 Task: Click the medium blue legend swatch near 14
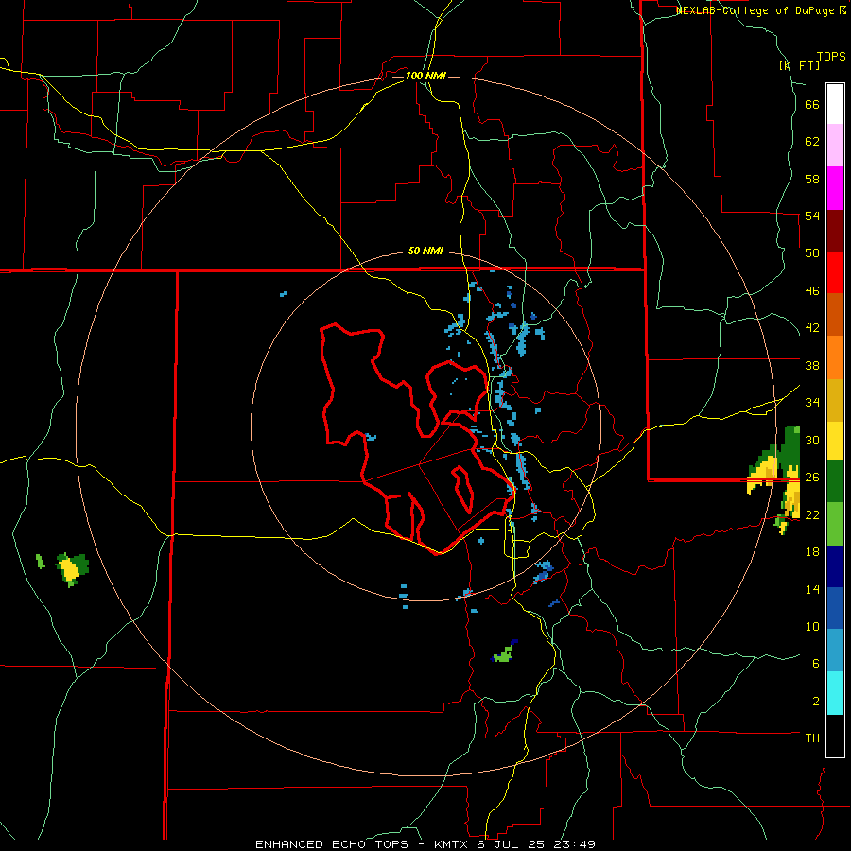pyautogui.click(x=835, y=608)
